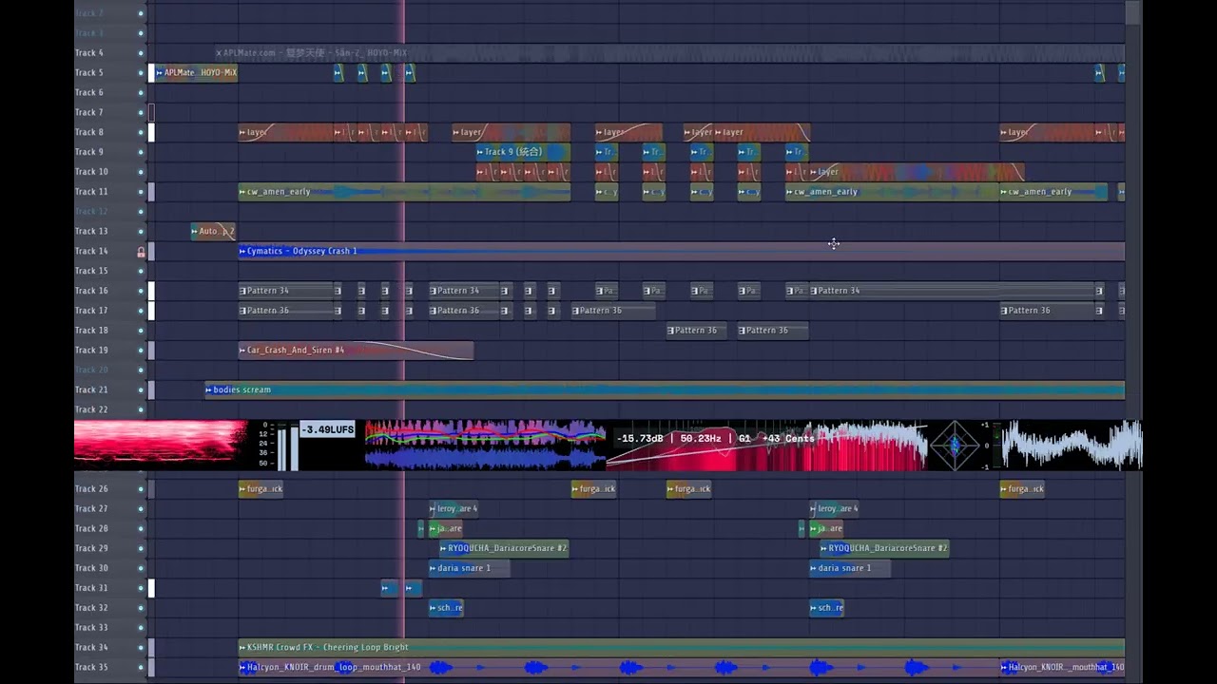Select the Track 22 header label

[x=91, y=409]
